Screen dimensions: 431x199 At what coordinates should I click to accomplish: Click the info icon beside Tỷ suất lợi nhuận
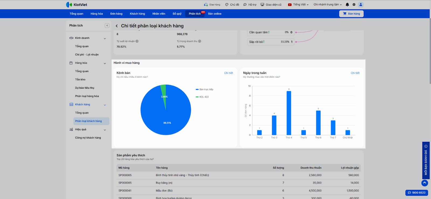[x=137, y=41]
